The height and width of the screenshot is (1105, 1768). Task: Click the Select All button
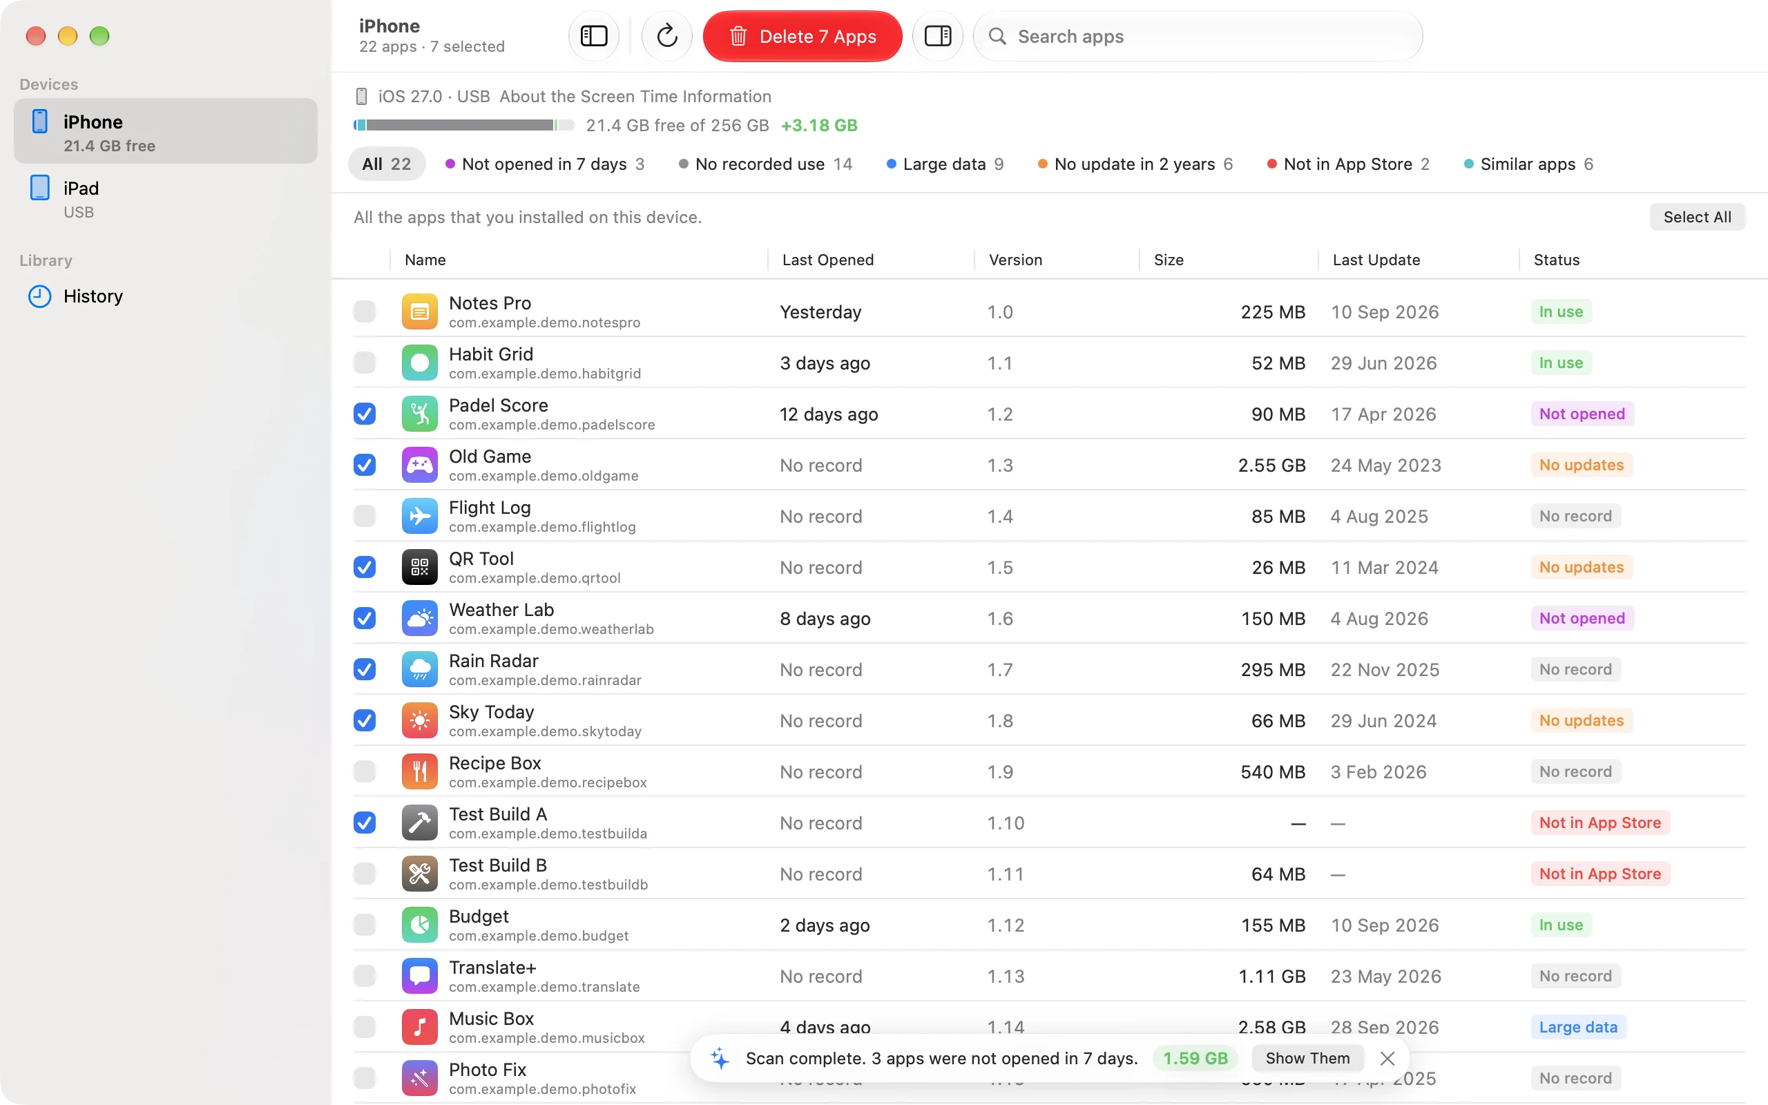pos(1696,217)
